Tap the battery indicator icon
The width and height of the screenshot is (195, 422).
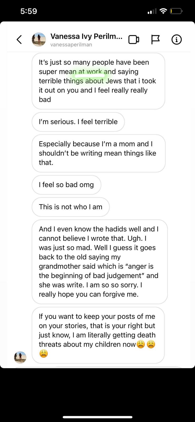coord(176,11)
